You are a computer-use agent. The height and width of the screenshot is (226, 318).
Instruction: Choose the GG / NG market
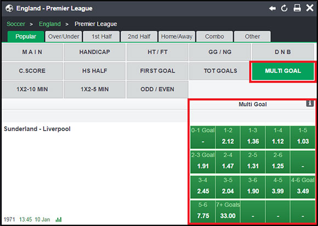[x=220, y=52]
